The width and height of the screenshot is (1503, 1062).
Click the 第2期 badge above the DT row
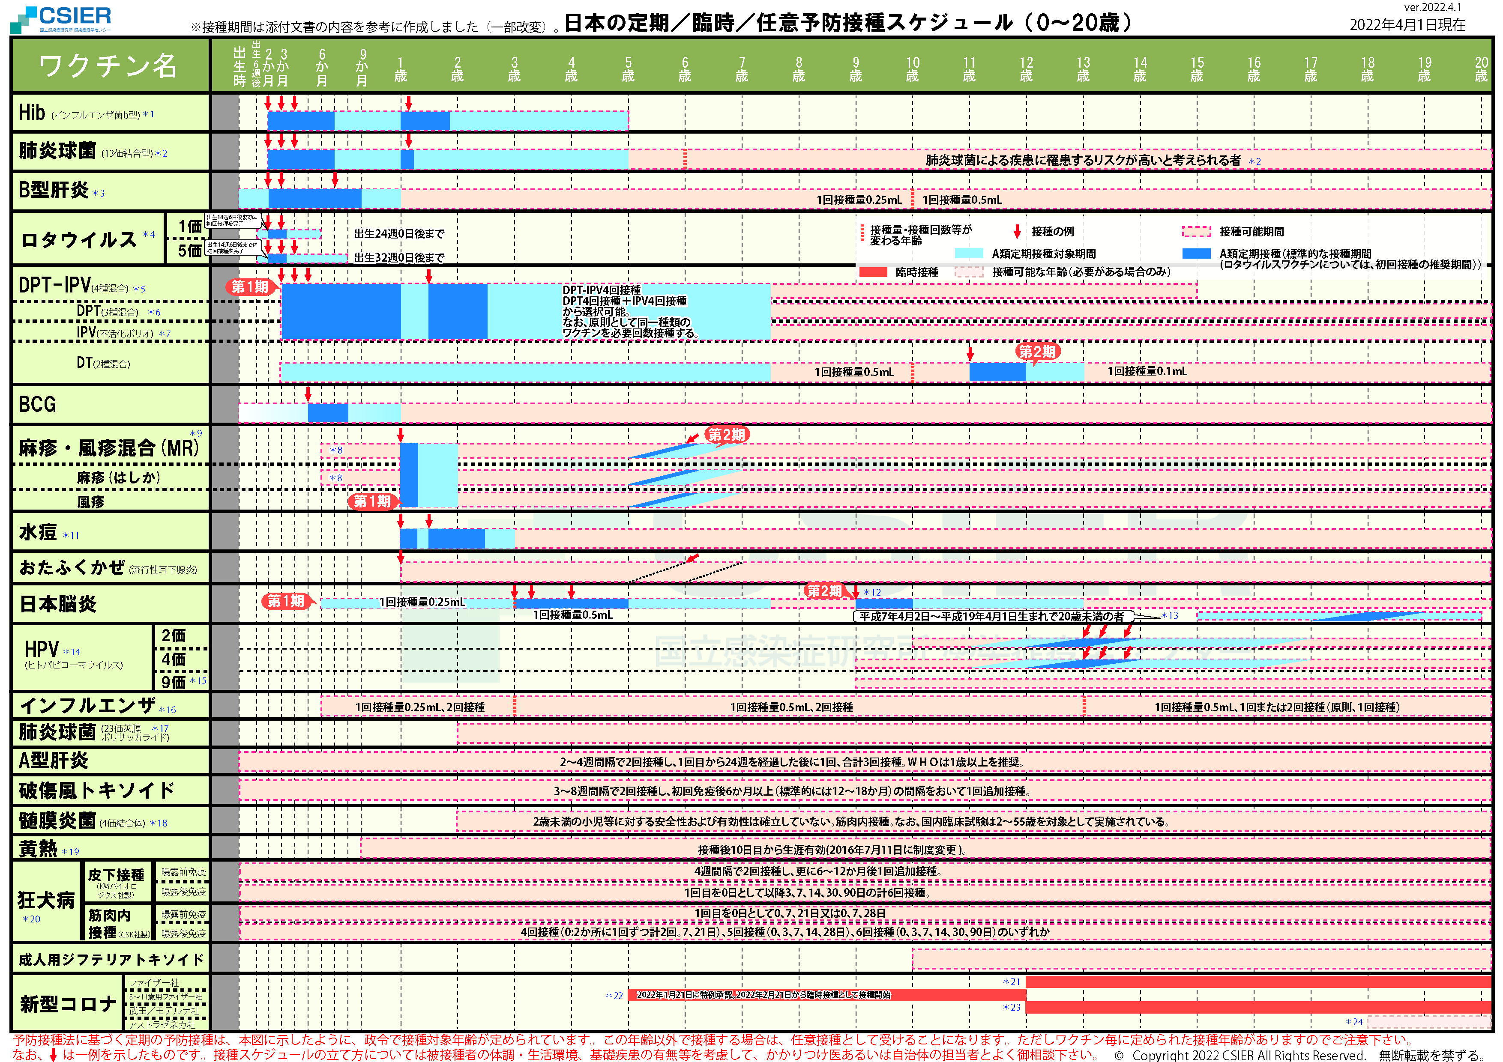click(x=1037, y=352)
